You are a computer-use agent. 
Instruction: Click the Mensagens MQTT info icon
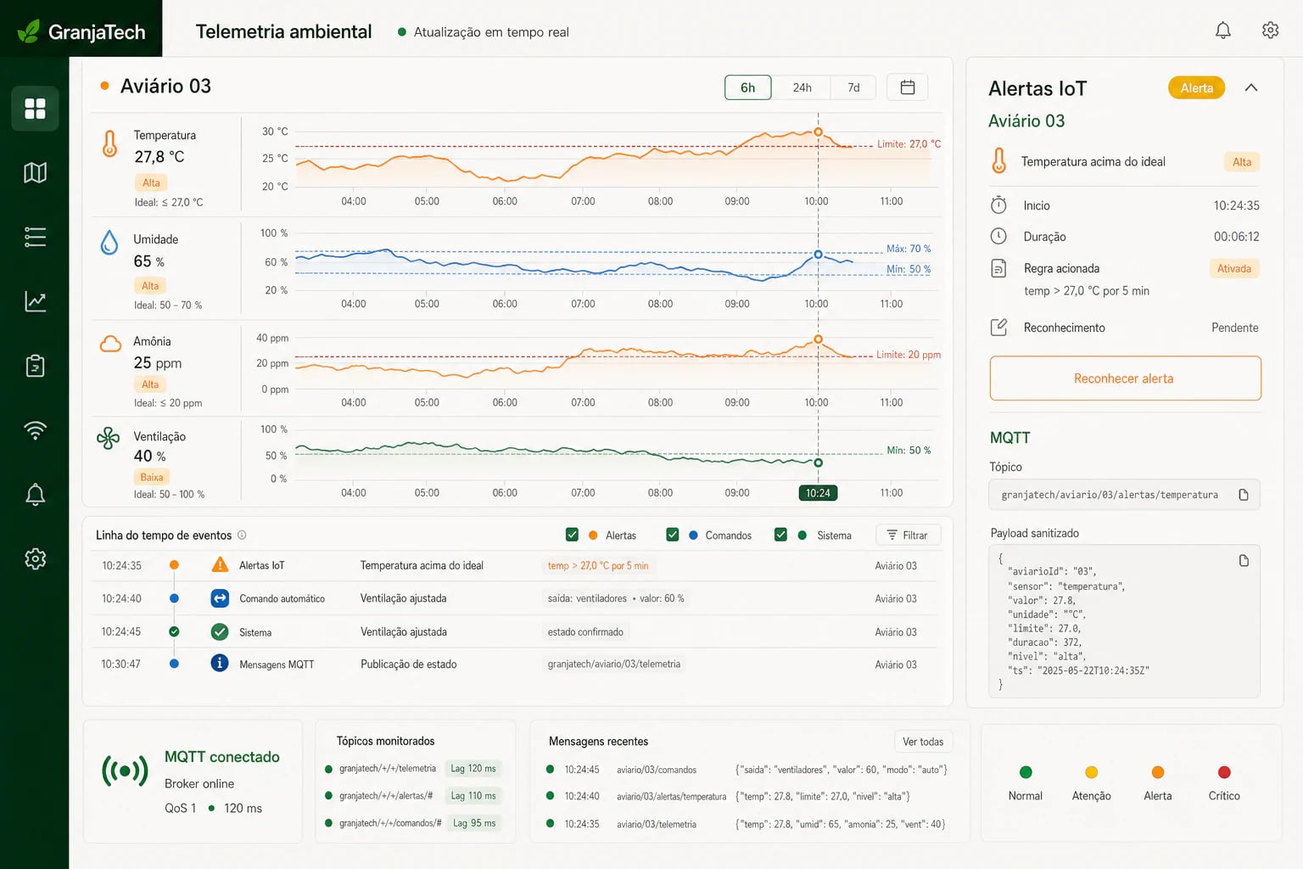[x=220, y=664]
